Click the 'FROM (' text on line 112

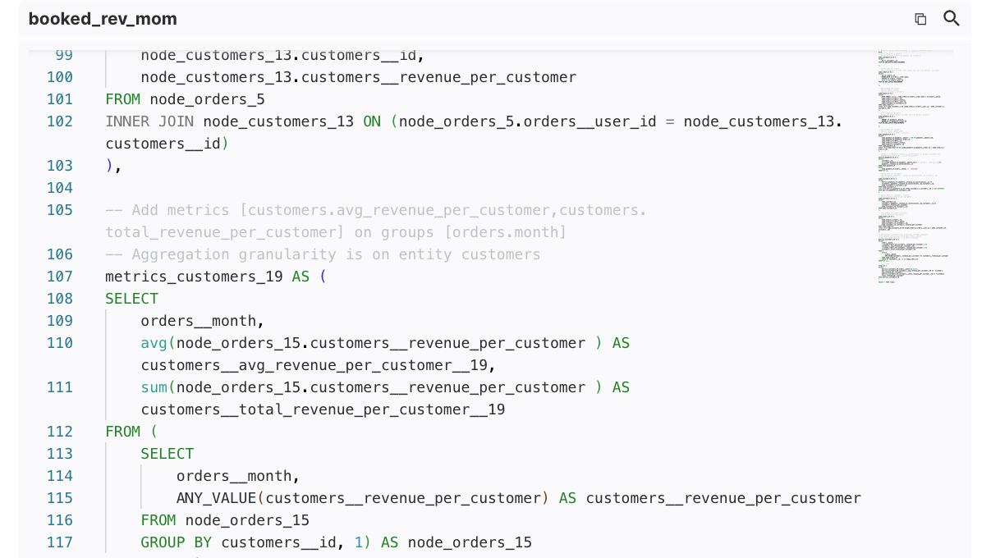pos(131,432)
